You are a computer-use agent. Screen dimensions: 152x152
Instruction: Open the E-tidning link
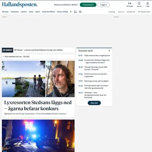[112, 12]
